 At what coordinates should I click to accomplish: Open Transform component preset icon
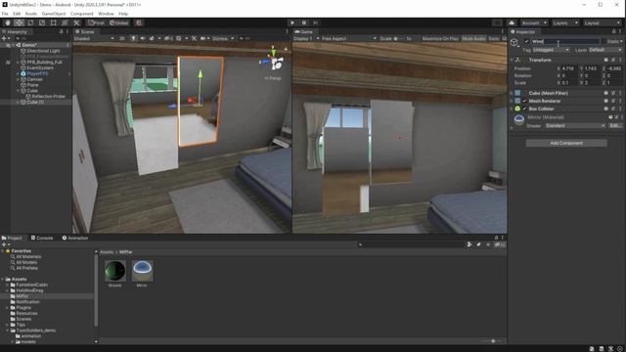click(x=613, y=60)
